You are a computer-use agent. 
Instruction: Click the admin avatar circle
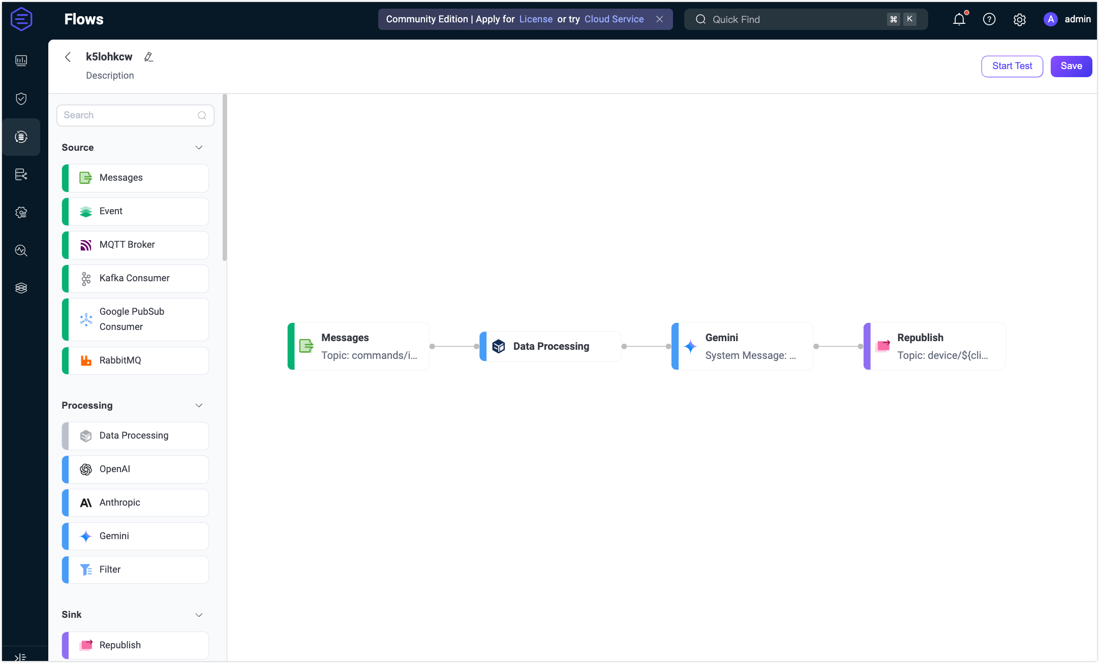[1051, 19]
